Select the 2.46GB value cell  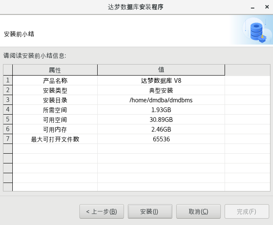point(161,129)
